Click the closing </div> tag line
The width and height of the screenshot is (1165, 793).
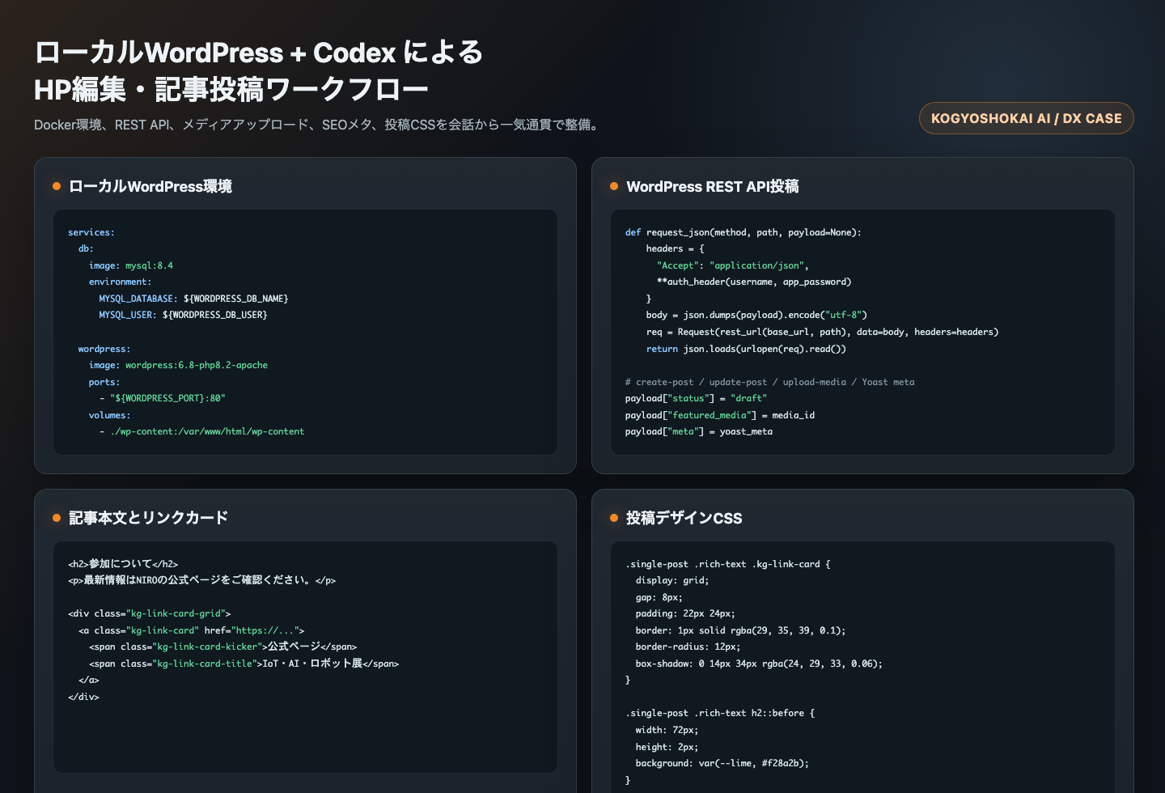83,697
